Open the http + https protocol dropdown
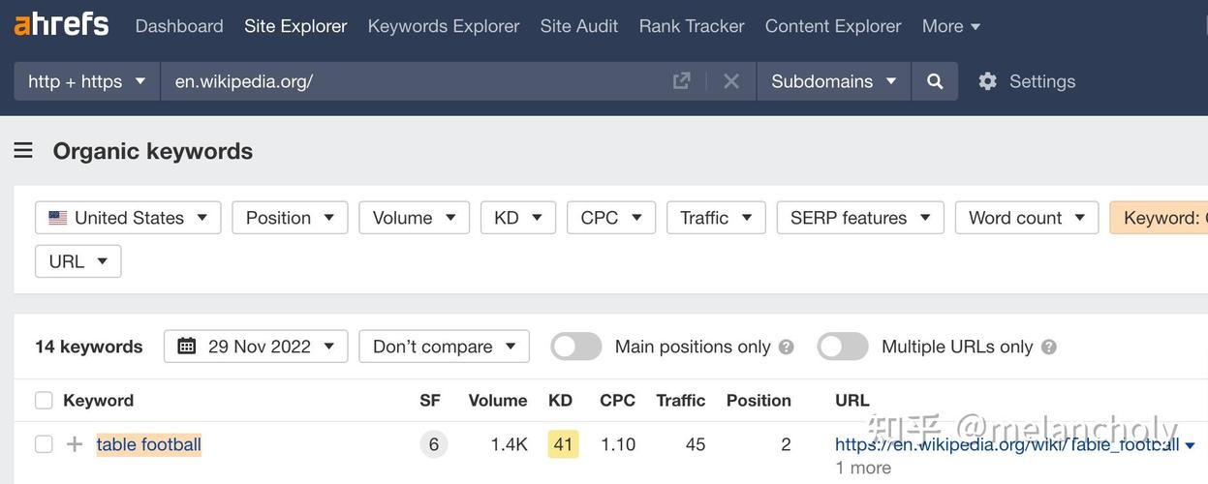The height and width of the screenshot is (484, 1208). 87,81
